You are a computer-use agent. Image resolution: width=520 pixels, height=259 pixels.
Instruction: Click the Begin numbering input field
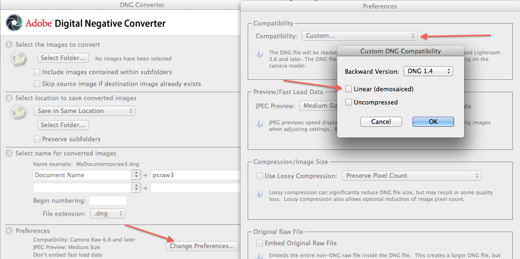coord(108,200)
